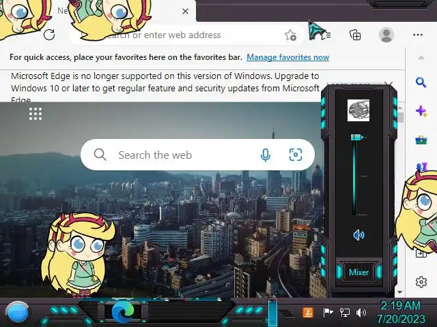The image size is (437, 327).
Task: Click the vertical volume slider track
Action: 354,176
